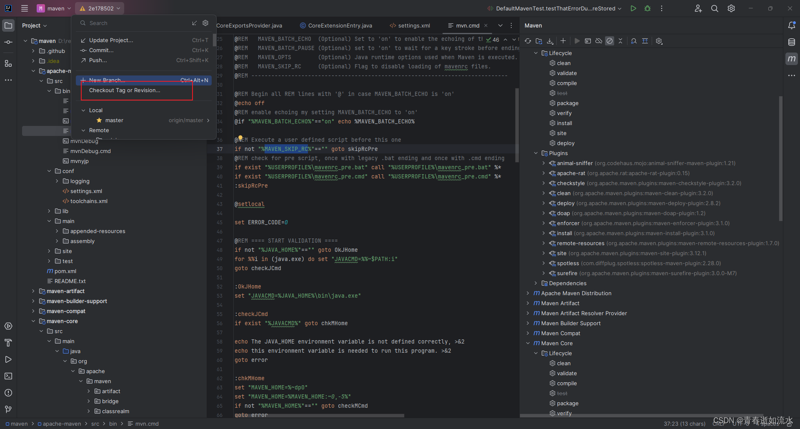Collapse the conf folder in project tree

(49, 171)
